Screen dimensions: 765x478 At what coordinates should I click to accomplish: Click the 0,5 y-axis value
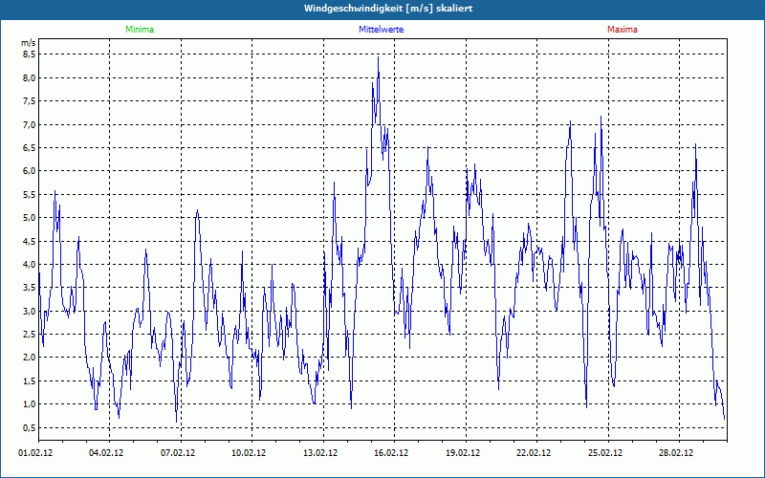click(x=30, y=427)
